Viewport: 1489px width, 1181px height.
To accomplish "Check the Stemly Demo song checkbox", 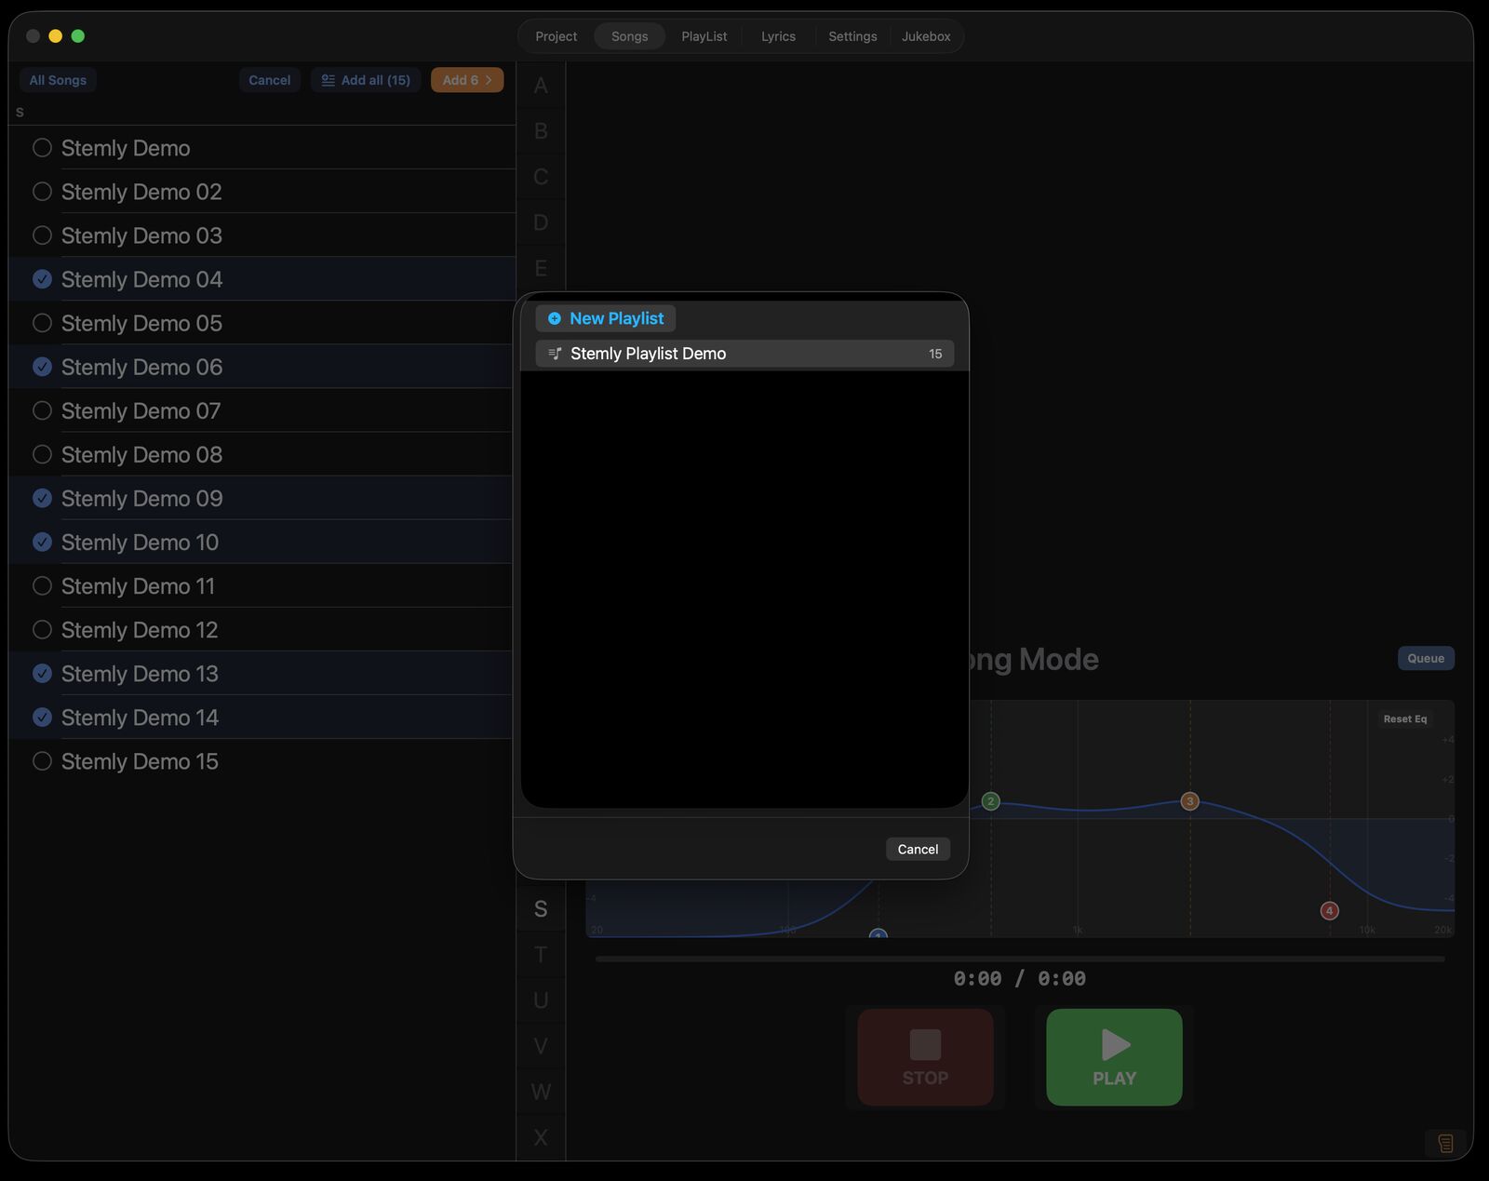I will pos(42,148).
